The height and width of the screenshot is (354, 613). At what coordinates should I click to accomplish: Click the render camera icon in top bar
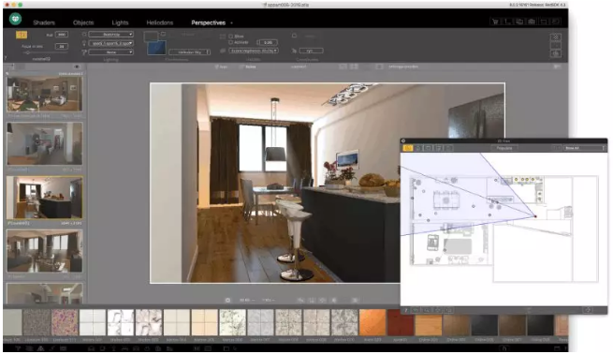coord(532,22)
